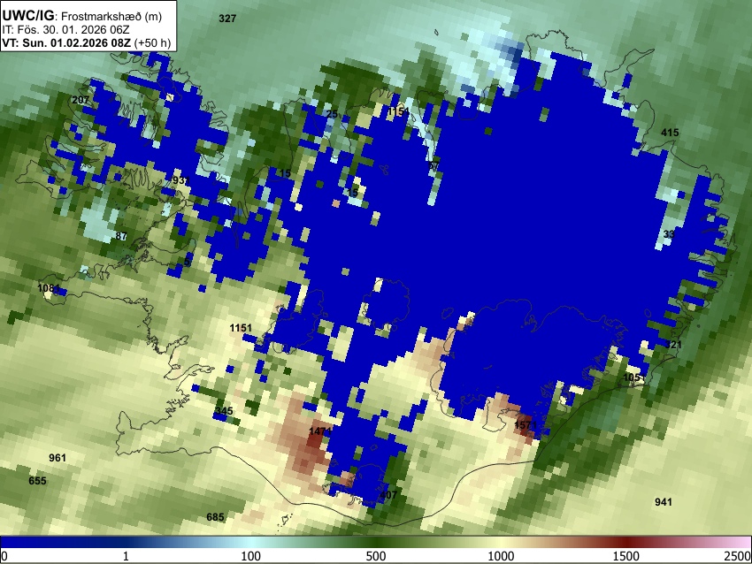Click the 1571 value on the dark red patch

[526, 425]
